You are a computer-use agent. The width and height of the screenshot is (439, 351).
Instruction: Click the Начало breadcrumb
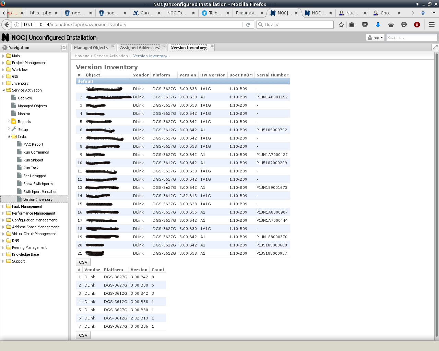[x=82, y=56]
